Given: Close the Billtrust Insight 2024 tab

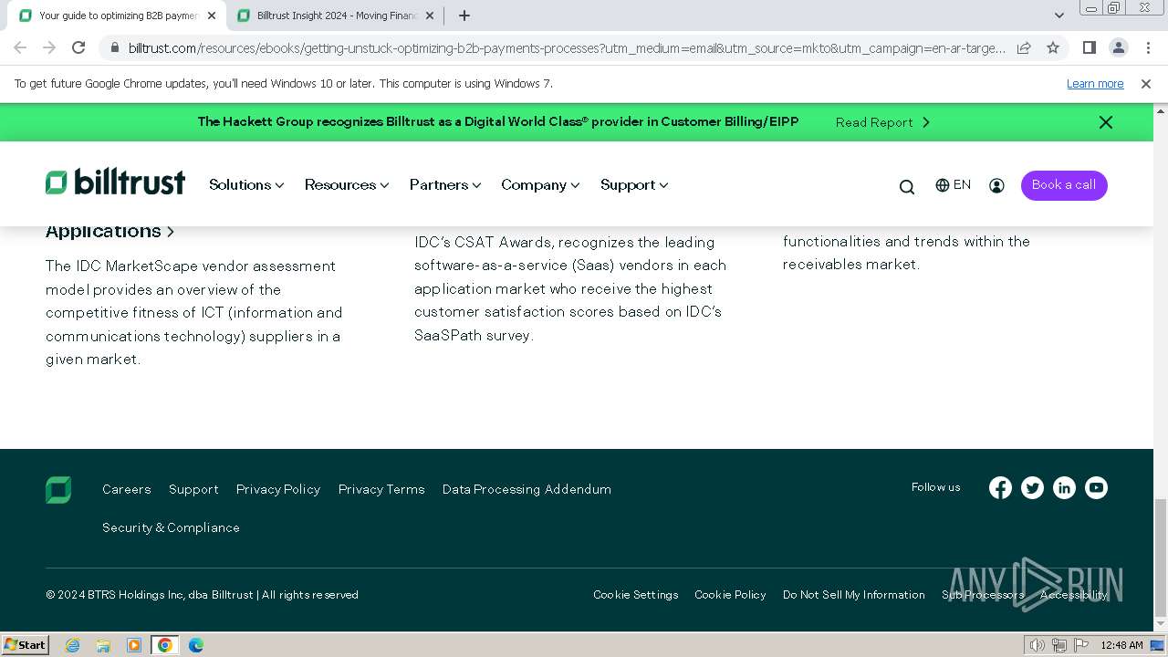Looking at the screenshot, I should pyautogui.click(x=430, y=16).
